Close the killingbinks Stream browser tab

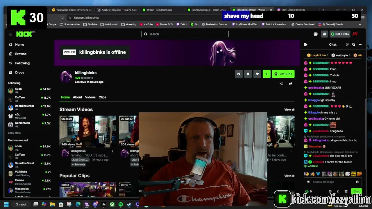point(271,10)
